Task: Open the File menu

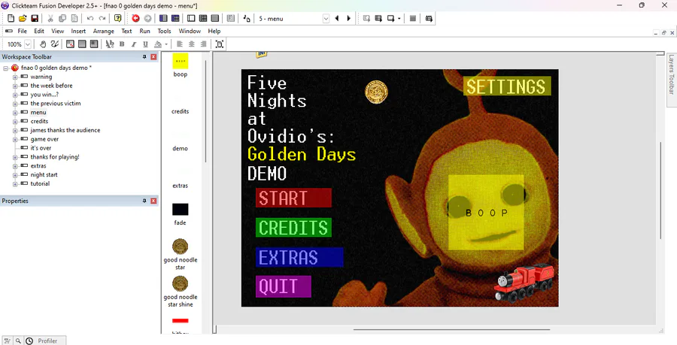Action: tap(22, 31)
